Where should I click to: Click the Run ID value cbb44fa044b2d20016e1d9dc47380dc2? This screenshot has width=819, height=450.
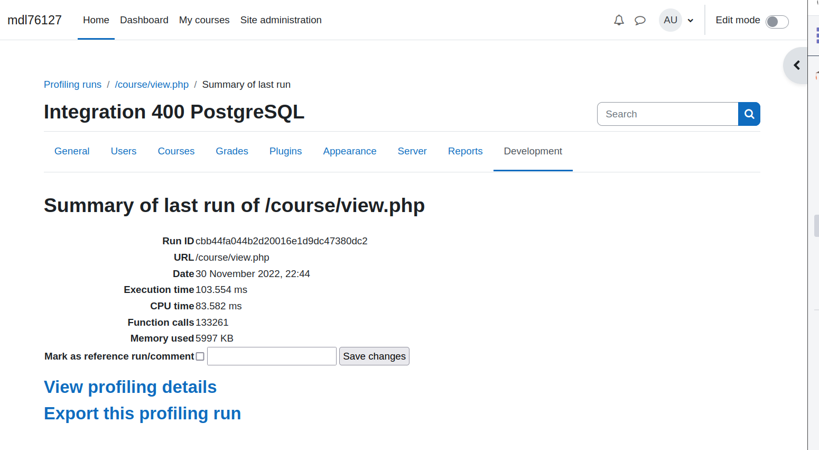pyautogui.click(x=282, y=241)
